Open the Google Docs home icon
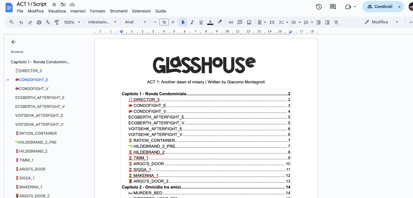 point(9,7)
